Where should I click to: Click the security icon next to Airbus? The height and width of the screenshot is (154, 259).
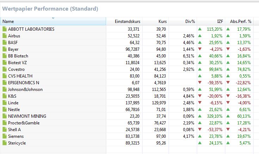coord(5,36)
